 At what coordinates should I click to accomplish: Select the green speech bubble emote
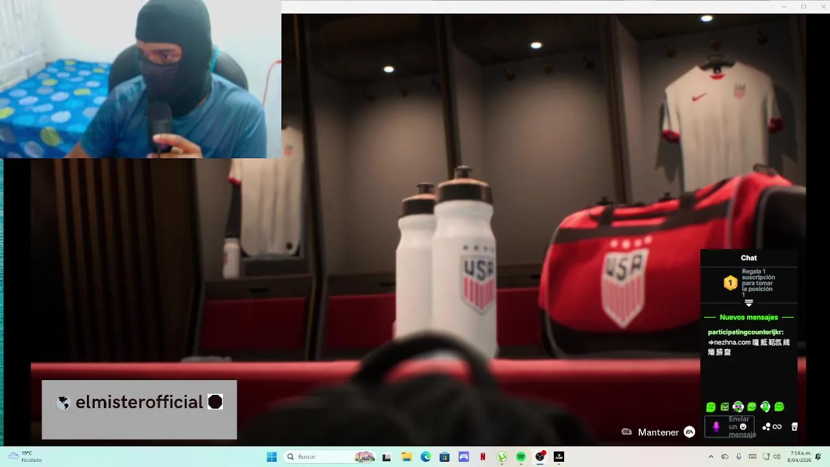(x=752, y=407)
